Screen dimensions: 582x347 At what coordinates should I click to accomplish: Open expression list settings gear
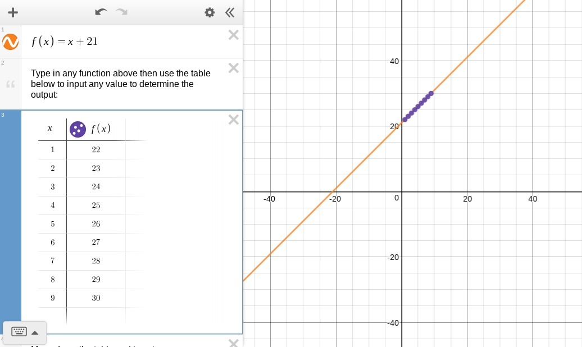point(210,12)
